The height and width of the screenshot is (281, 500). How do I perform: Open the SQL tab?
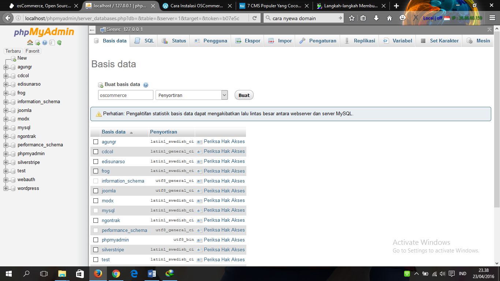click(x=144, y=41)
